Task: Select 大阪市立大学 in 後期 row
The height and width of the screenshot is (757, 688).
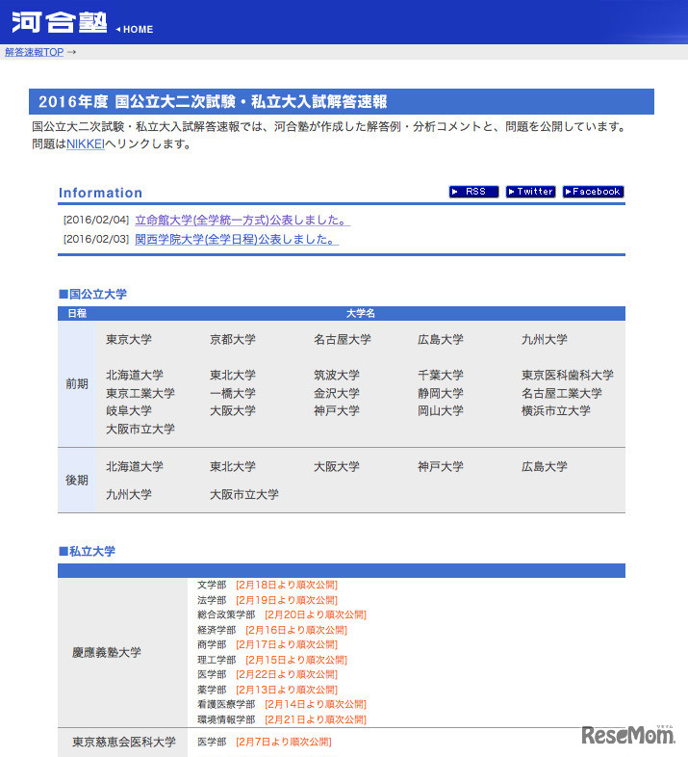Action: click(x=244, y=494)
